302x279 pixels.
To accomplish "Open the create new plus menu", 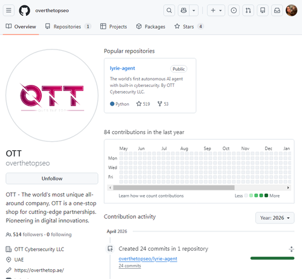I will 216,10.
